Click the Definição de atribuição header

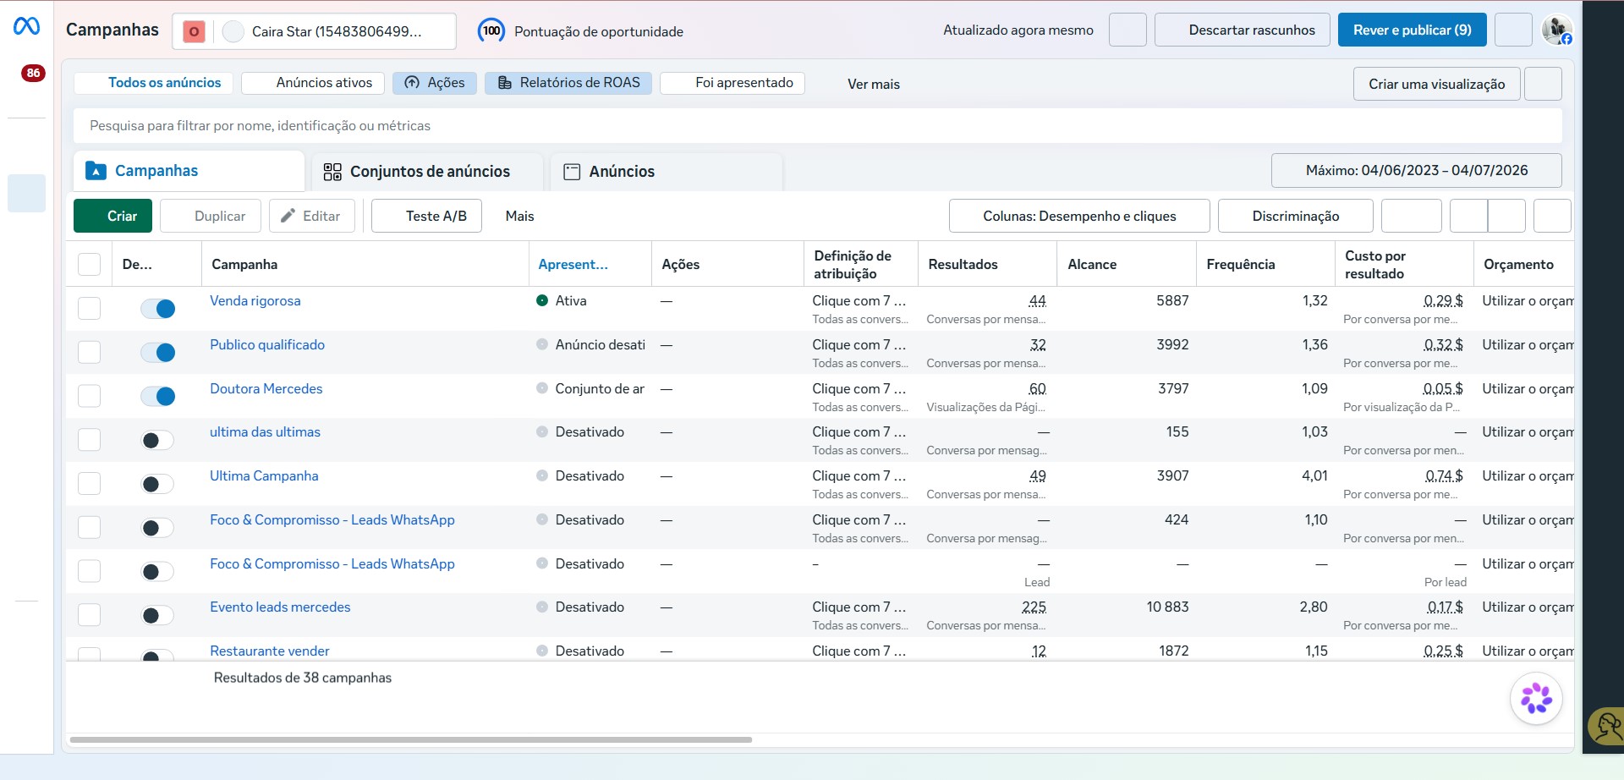tap(860, 264)
